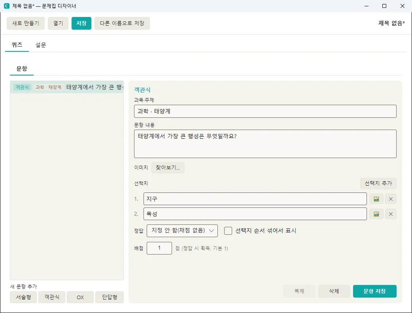Viewport: 412px width, 313px height.
Task: Click the 삭제 button
Action: pos(334,291)
